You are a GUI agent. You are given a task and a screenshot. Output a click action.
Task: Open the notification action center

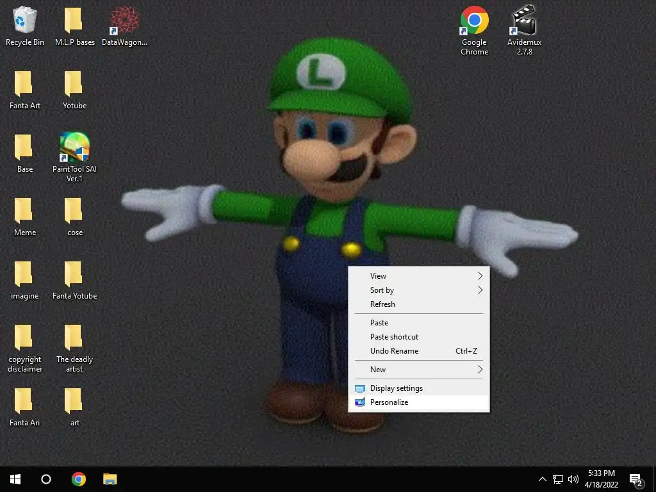point(636,479)
